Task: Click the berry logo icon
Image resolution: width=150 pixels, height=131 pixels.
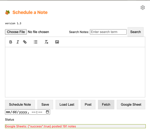Action: point(8,13)
